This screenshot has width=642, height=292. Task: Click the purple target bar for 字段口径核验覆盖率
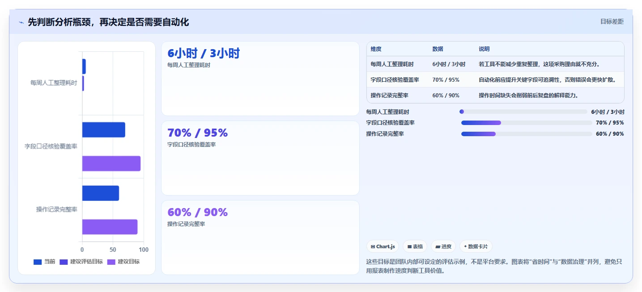pos(111,163)
